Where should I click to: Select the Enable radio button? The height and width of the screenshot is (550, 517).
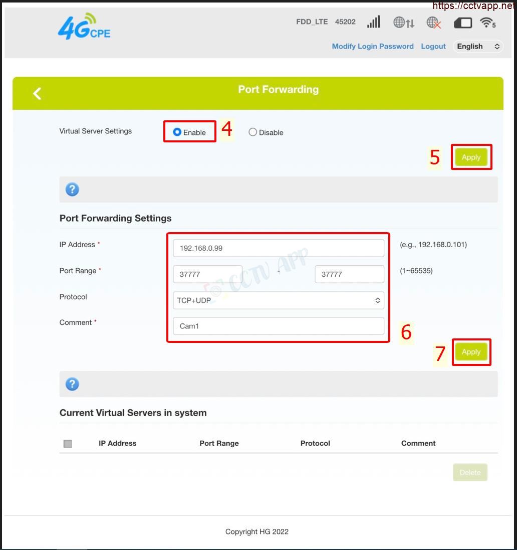coord(177,132)
